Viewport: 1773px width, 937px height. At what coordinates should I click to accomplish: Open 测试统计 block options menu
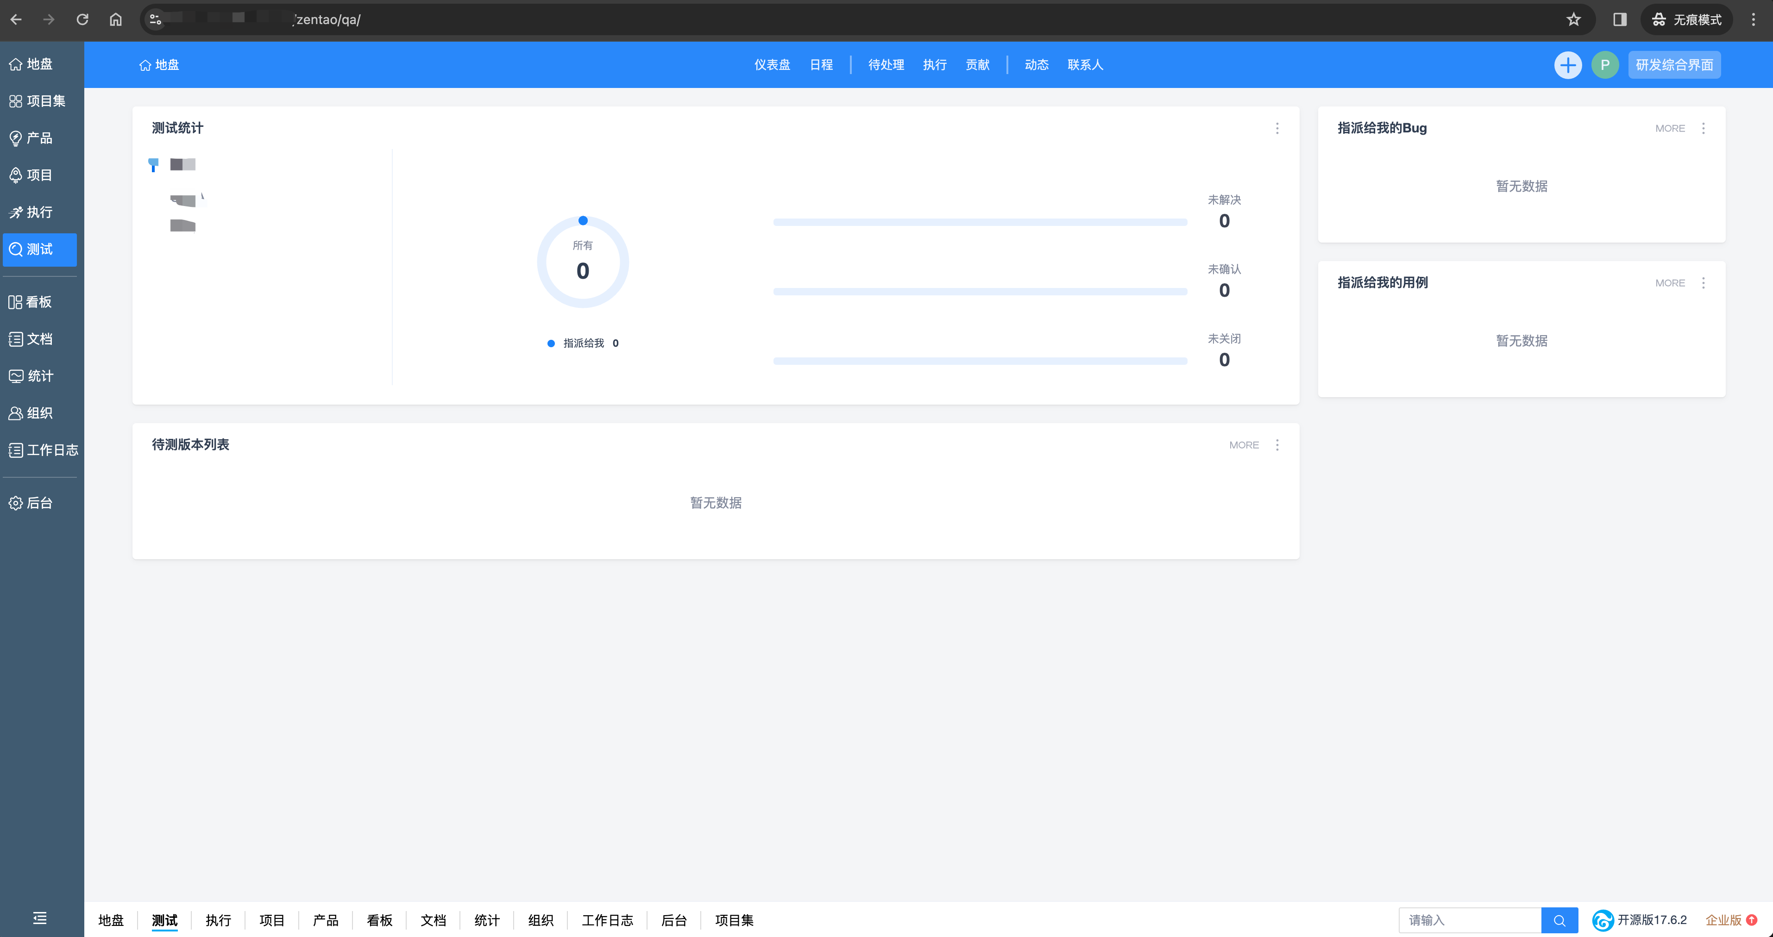pyautogui.click(x=1277, y=129)
